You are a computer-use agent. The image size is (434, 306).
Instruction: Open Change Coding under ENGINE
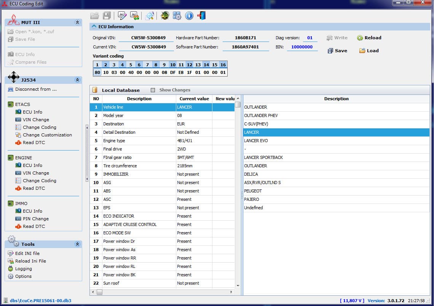pyautogui.click(x=39, y=181)
